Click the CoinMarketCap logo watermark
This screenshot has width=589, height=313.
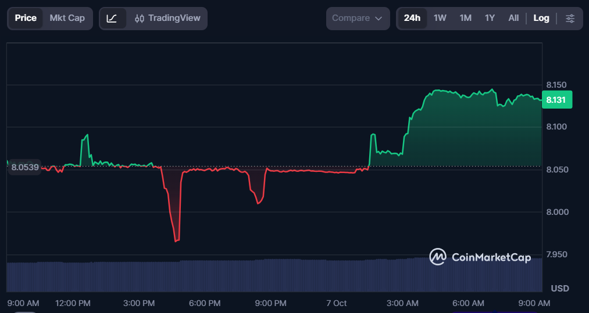[x=480, y=257]
